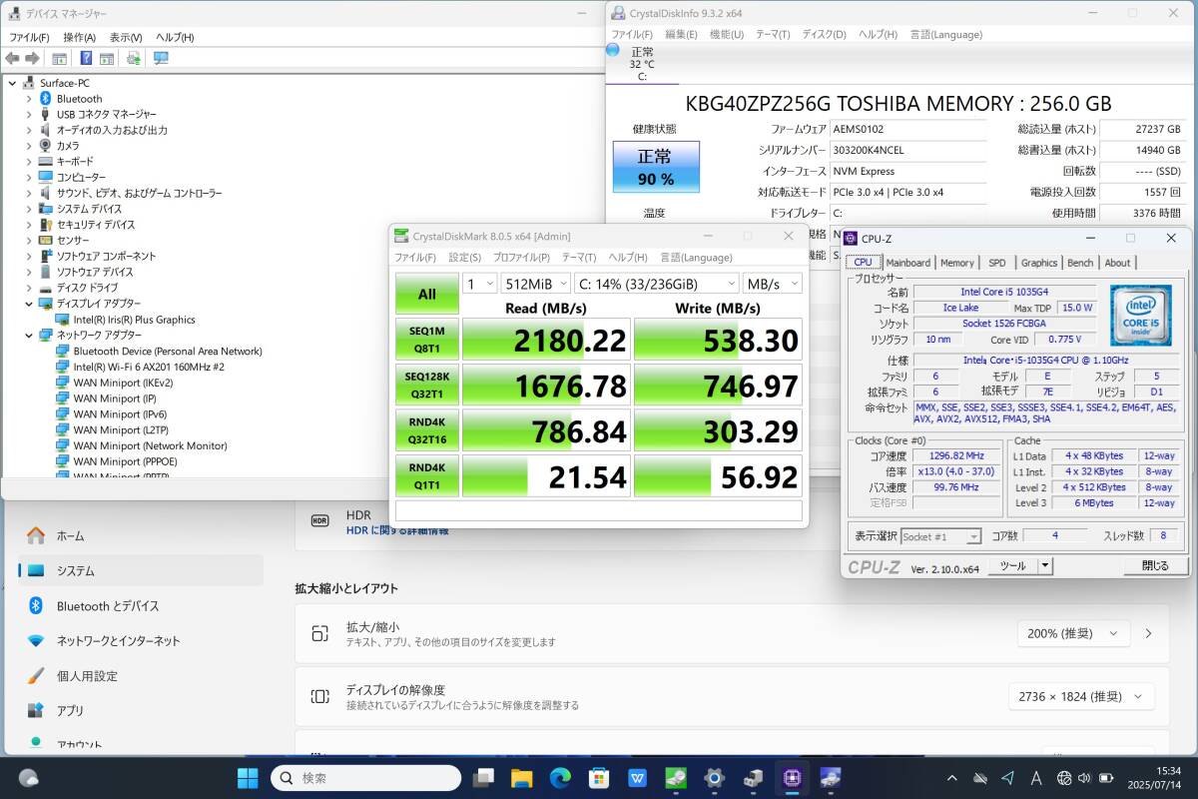
Task: Expand the Bluetooth node in Device Manager
Action: [x=29, y=99]
